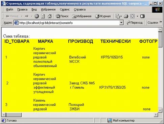Click the Mail toolbar icon
This screenshot has width=164, height=124.
(x=118, y=16)
